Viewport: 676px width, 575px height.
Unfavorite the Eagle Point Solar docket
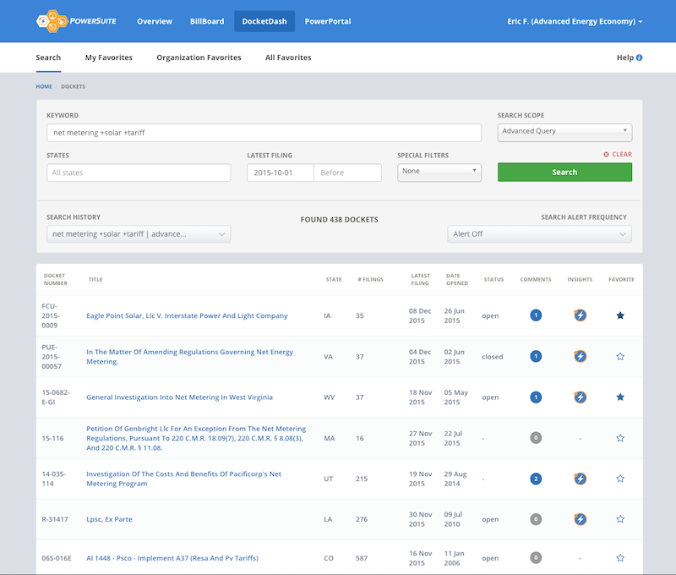[x=620, y=315]
